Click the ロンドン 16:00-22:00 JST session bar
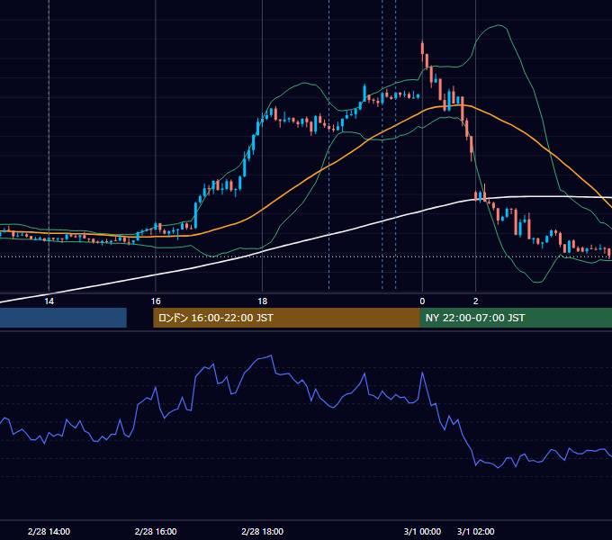Viewport: 612px width, 540px height. point(286,318)
